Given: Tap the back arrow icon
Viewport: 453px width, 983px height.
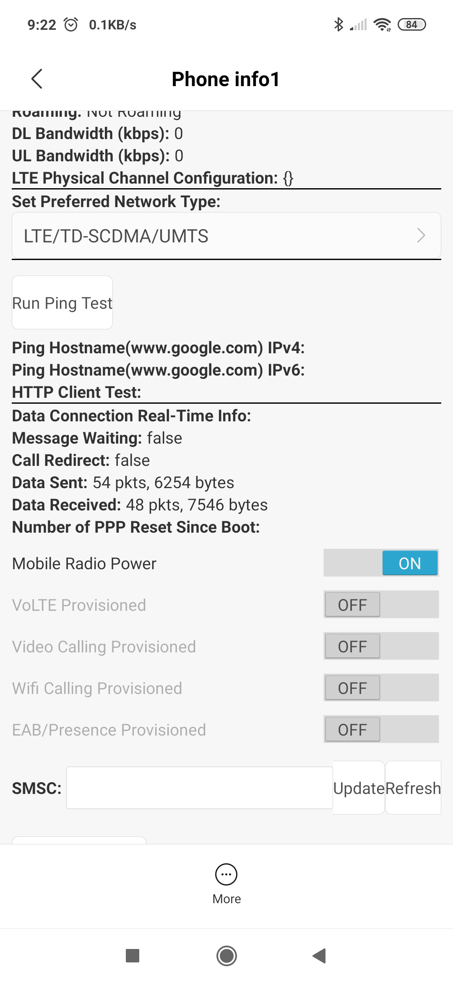Looking at the screenshot, I should (x=37, y=79).
